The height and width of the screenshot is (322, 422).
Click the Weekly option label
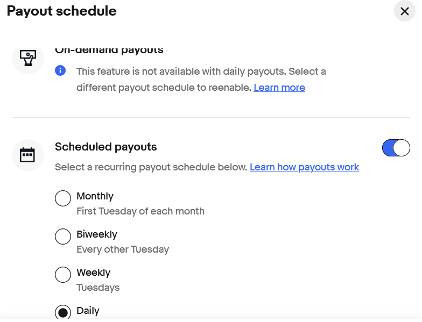pyautogui.click(x=94, y=273)
